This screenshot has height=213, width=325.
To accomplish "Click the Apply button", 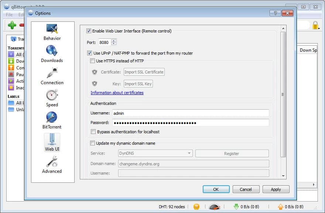I will (276, 189).
